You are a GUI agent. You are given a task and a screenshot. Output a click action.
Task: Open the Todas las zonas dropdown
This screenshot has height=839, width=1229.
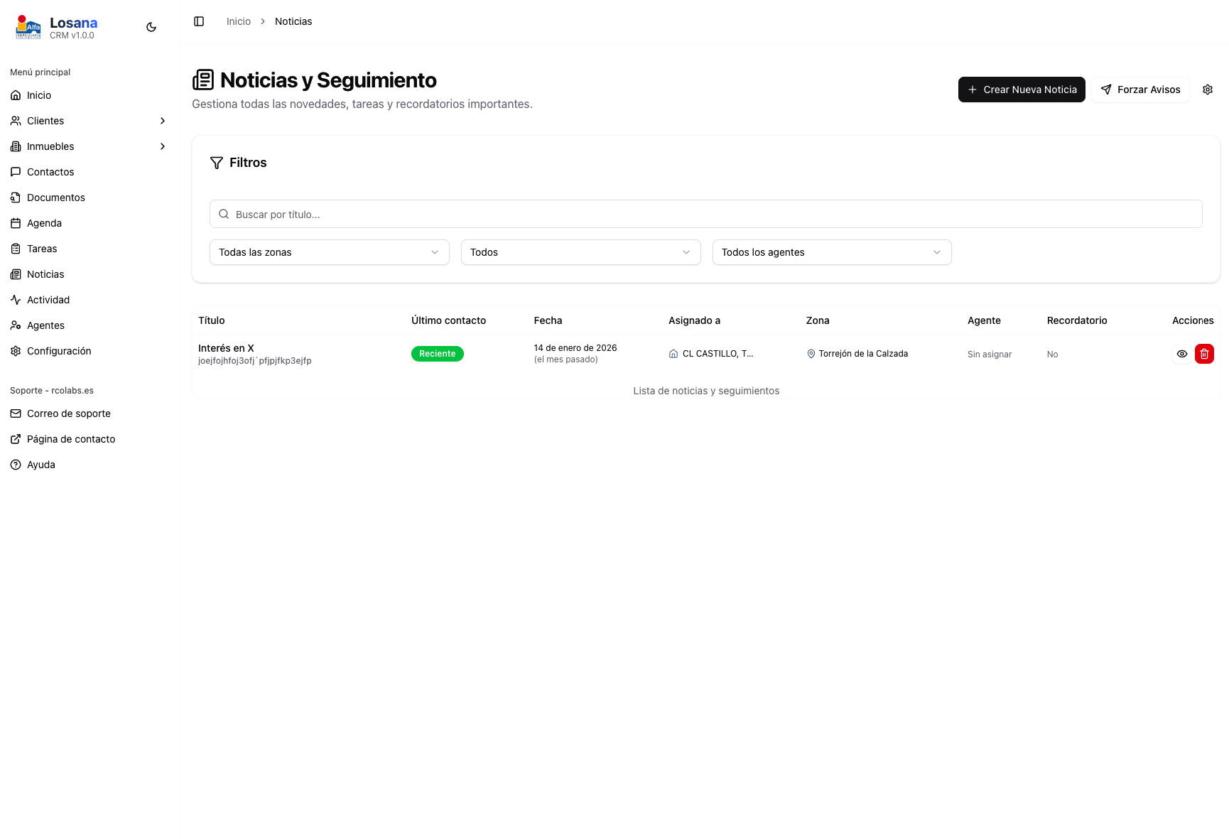(329, 252)
